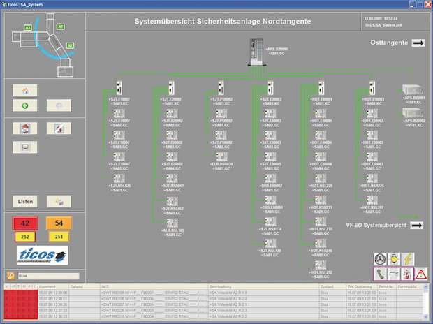This screenshot has height=324, width=433.
Task: Click the crossed-out tool icon button
Action: (59, 128)
